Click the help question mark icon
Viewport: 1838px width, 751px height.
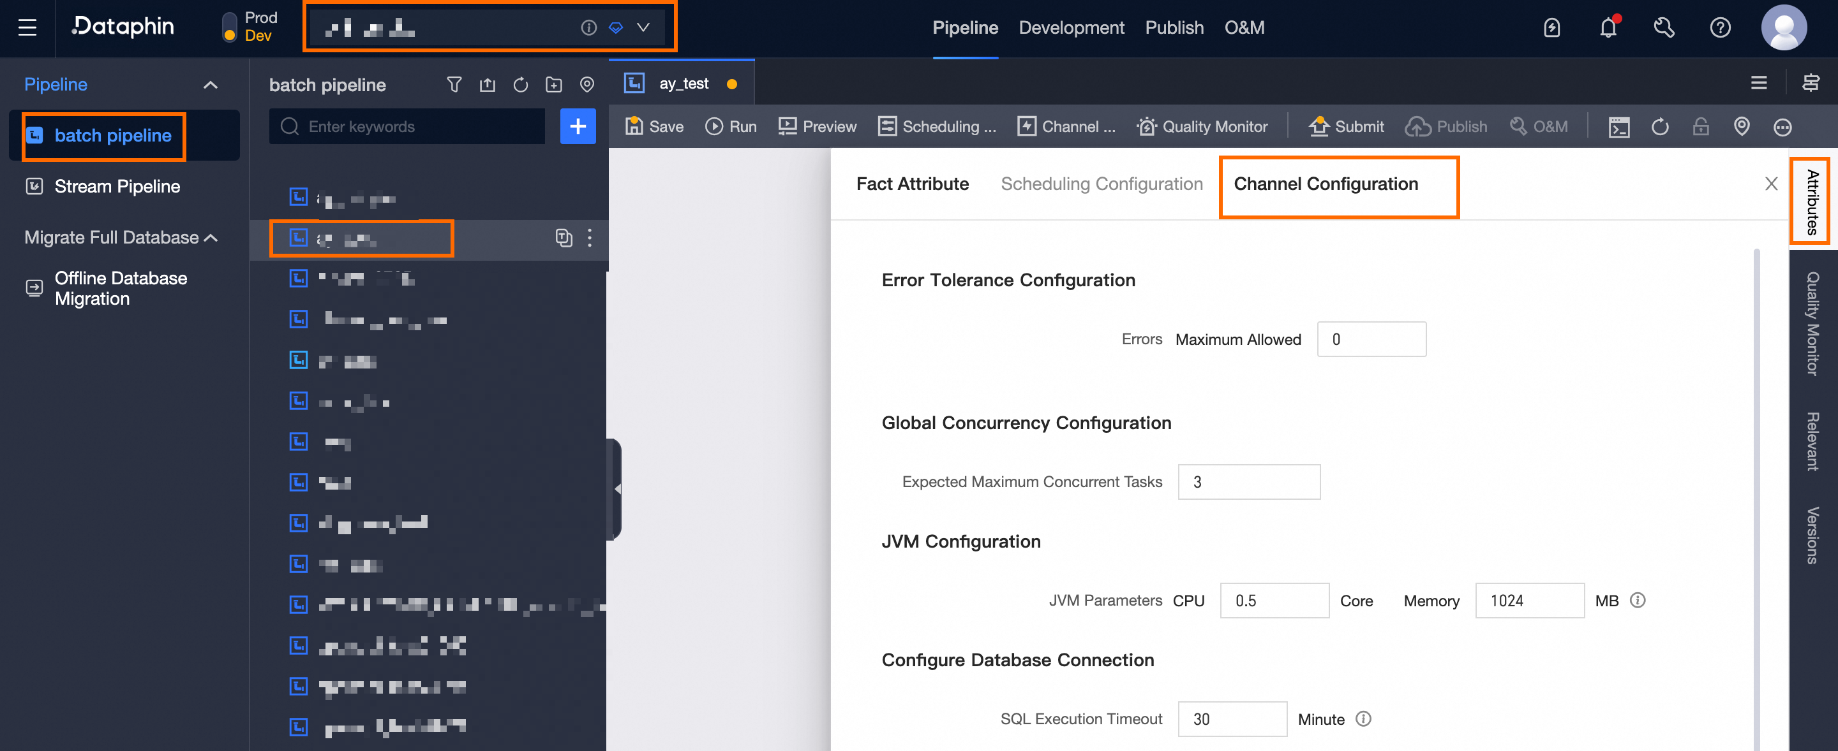[x=1719, y=28]
